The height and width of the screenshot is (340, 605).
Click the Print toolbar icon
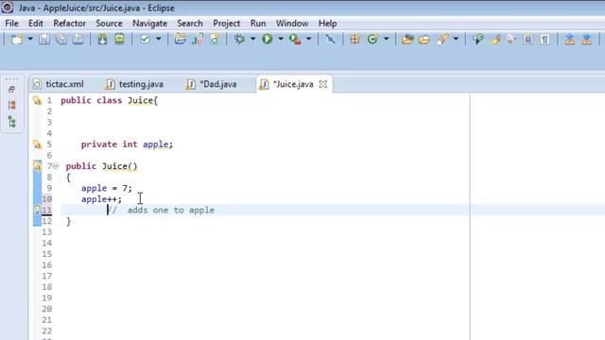click(78, 40)
